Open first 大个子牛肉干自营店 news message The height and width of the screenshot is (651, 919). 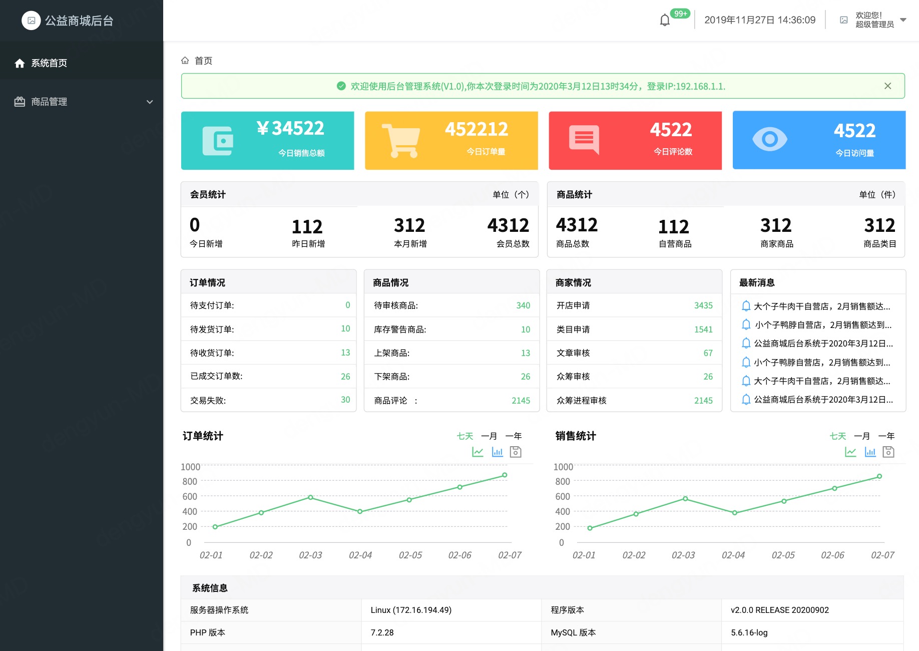tap(821, 306)
